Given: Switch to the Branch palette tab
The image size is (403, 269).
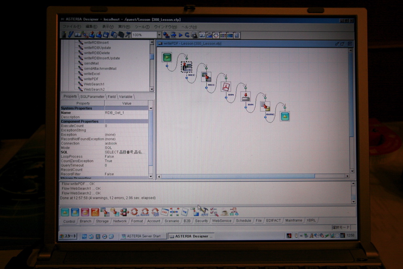Looking at the screenshot, I should point(85,221).
